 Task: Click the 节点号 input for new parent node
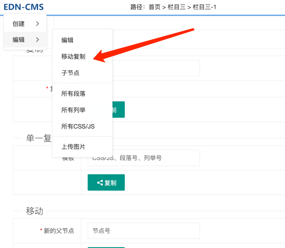pos(144,231)
